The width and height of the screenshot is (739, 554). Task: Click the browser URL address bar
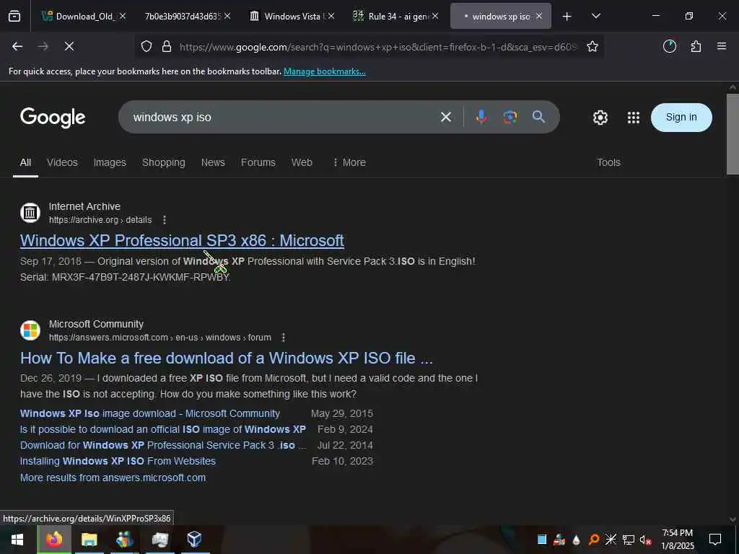377,47
